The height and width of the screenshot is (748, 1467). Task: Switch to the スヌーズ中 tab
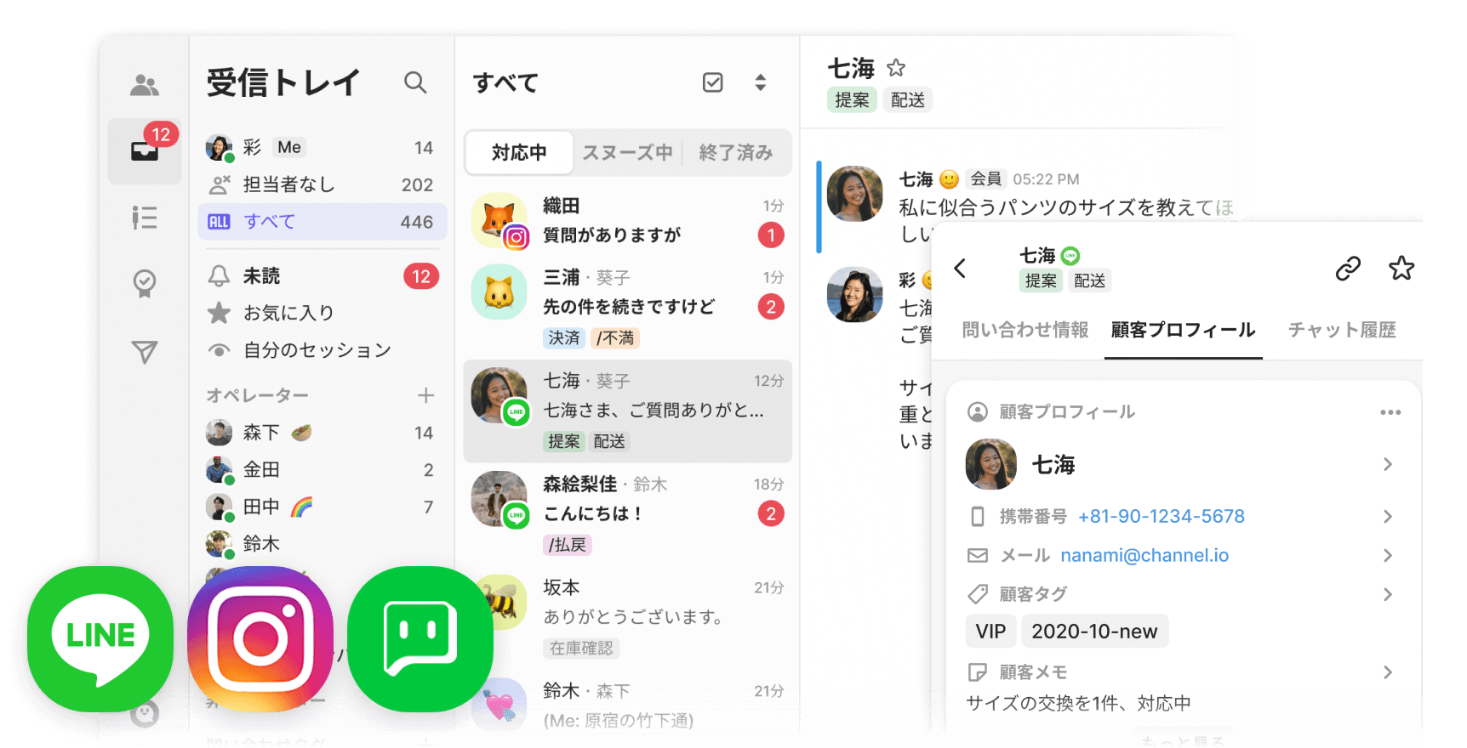(627, 153)
